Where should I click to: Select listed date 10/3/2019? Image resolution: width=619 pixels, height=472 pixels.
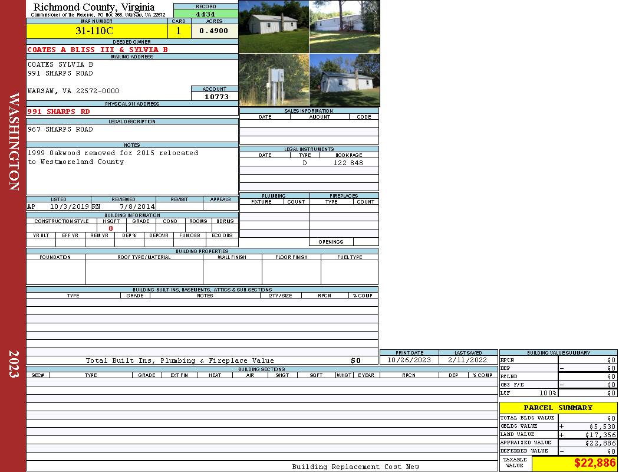pyautogui.click(x=70, y=206)
